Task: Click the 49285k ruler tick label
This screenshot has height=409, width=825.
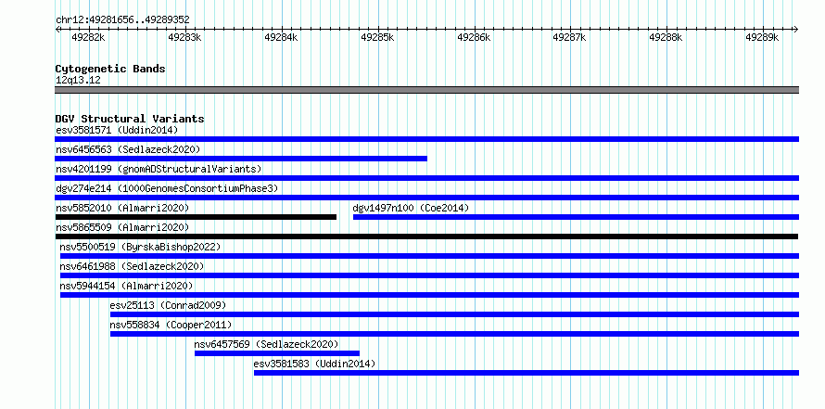Action: tap(377, 37)
